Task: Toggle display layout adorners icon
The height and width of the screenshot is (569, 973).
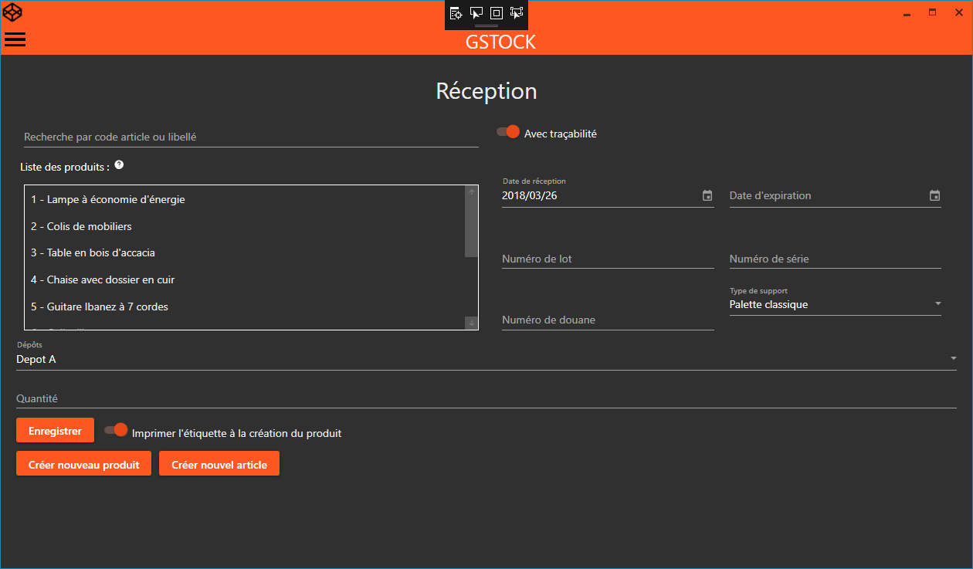Action: click(x=497, y=12)
